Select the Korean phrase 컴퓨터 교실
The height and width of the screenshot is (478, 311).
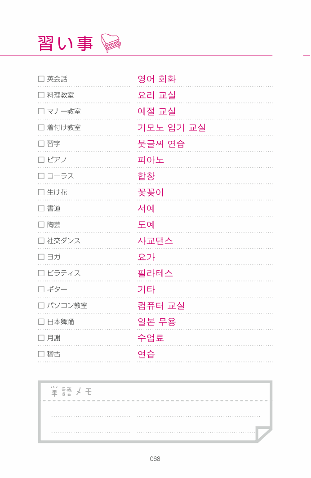(x=161, y=305)
